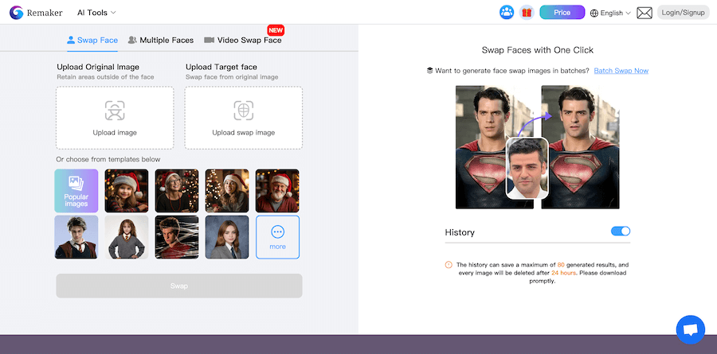Screen dimensions: 717x354
Task: Click the face scan icon in Upload image
Action: [115, 110]
